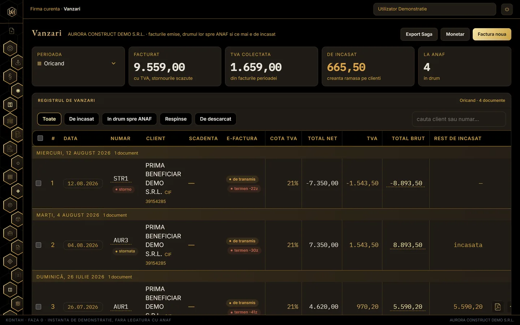Check the row for invoice AUR1
This screenshot has height=325, width=520.
tap(38, 307)
